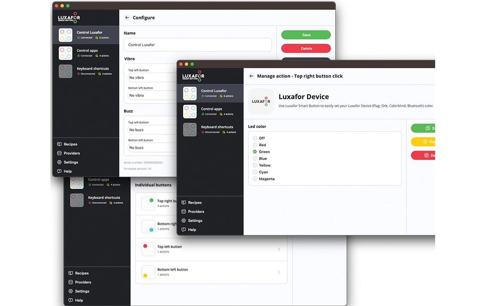
Task: Open the Vibro Top left button dropdown
Action: (x=151, y=78)
